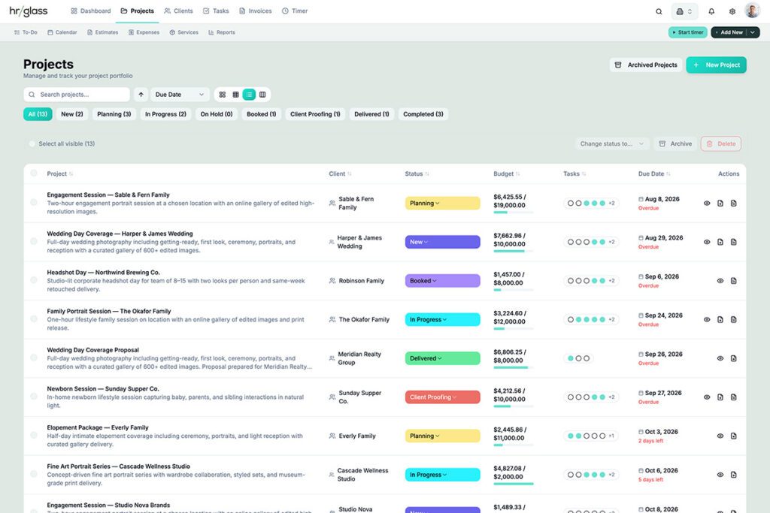Screen dimensions: 770x513
Task: Toggle the Select all visible (13) checkbox
Action: coord(32,143)
